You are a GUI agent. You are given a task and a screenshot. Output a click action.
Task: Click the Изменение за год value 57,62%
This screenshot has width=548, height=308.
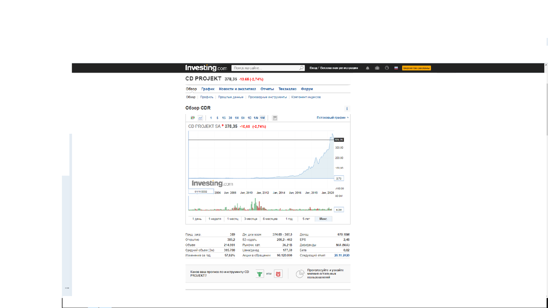pyautogui.click(x=229, y=256)
